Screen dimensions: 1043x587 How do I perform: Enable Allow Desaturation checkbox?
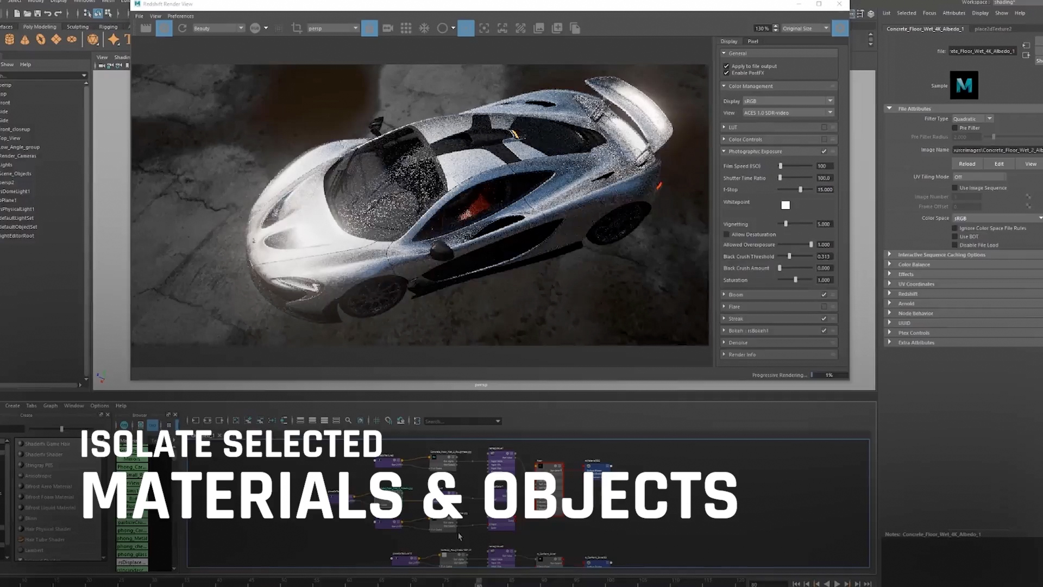tap(726, 234)
